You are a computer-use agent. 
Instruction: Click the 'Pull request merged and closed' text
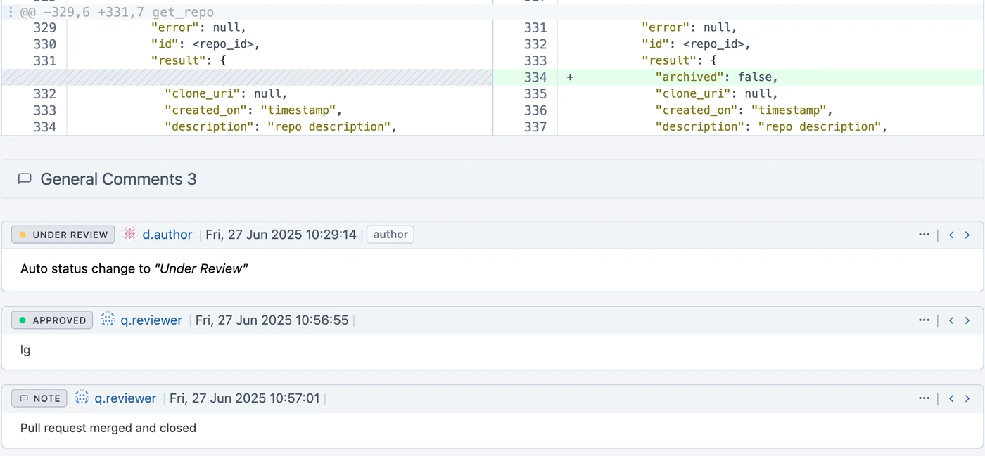tap(108, 428)
